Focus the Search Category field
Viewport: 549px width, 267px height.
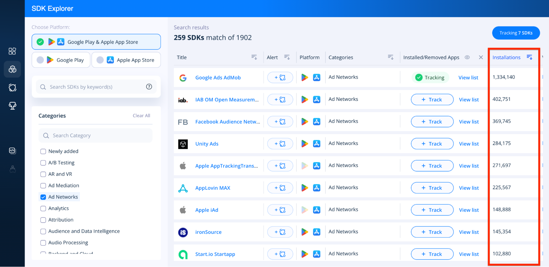[x=95, y=135]
